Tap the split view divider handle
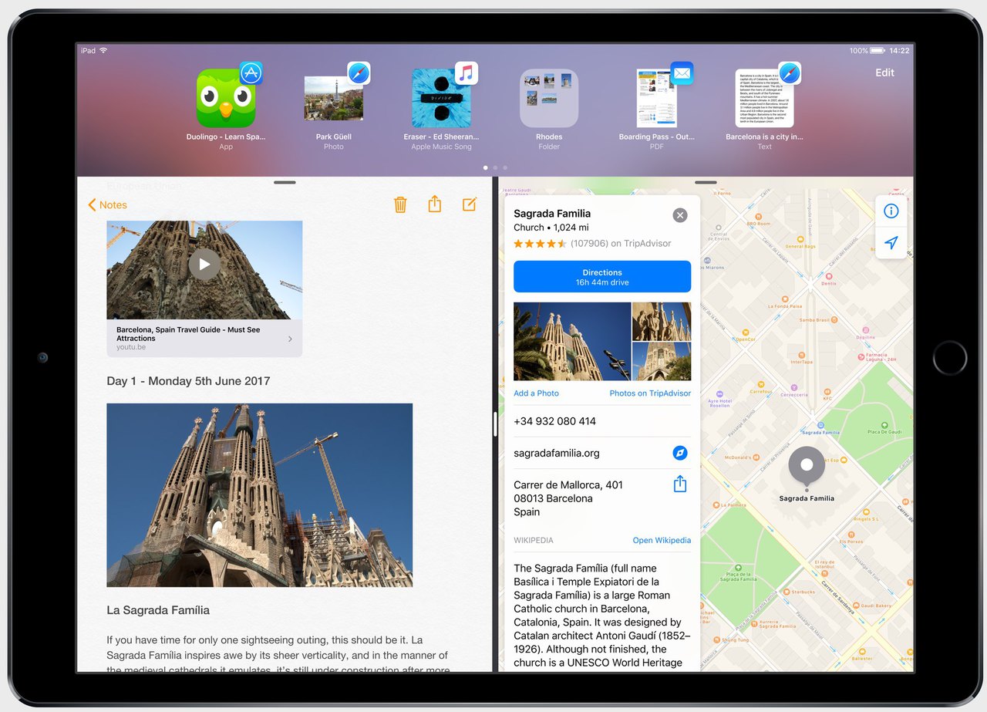Viewport: 987px width, 712px height. (x=495, y=425)
